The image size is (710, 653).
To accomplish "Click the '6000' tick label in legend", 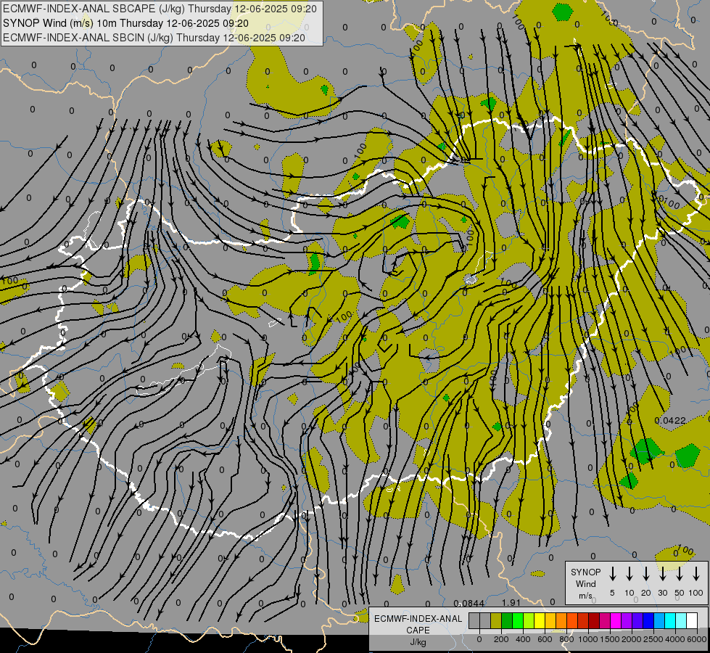I will point(697,639).
